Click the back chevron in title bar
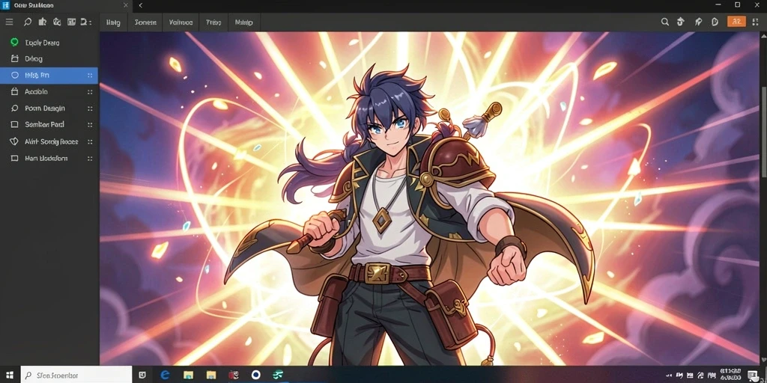This screenshot has width=767, height=383. coord(140,5)
